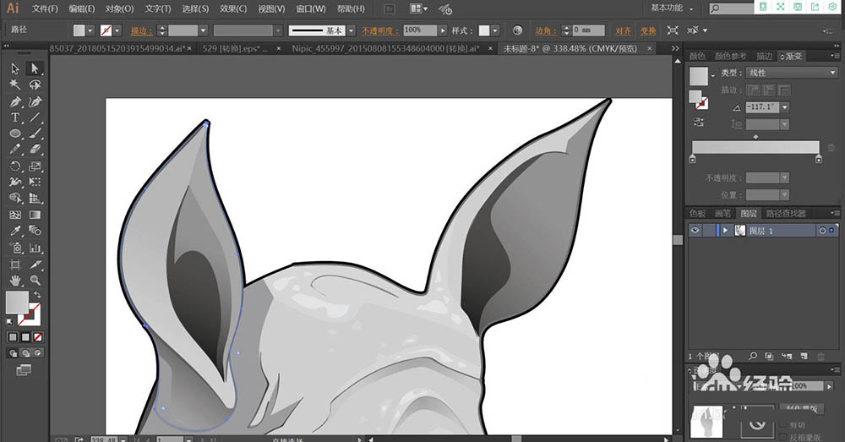Open the gradient 类型 dropdown

(792, 73)
